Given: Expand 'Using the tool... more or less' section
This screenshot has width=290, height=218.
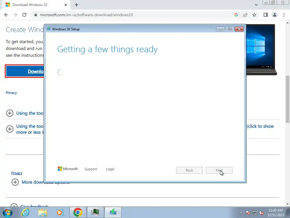Looking at the screenshot, I should click(x=10, y=129).
